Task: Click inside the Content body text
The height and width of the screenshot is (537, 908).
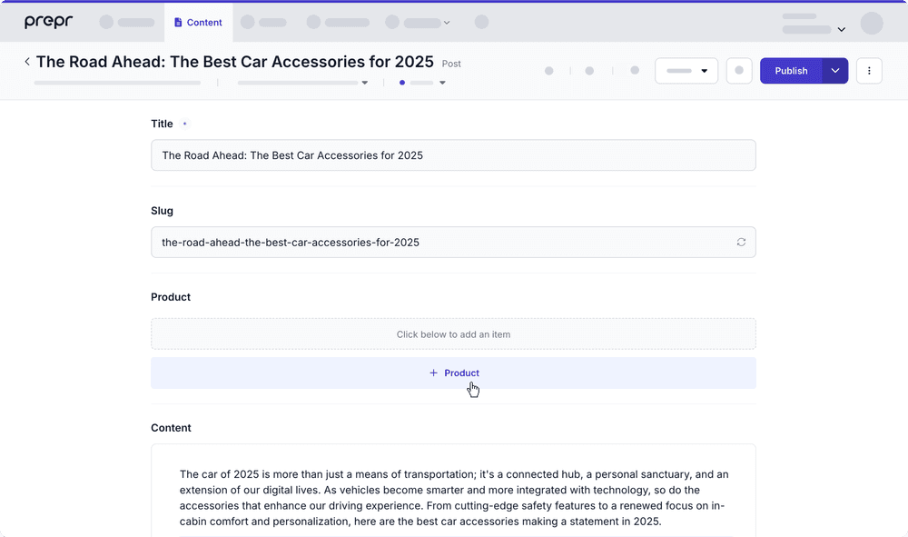Action: pos(453,498)
